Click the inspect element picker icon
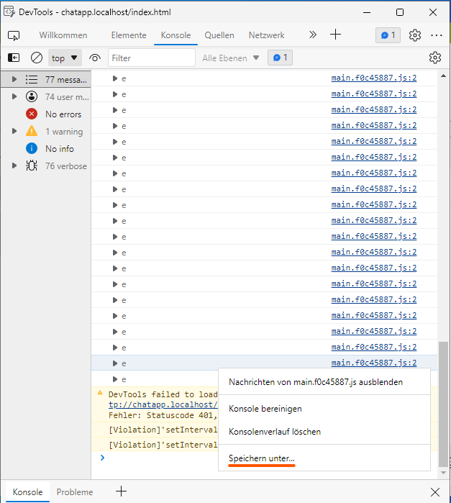This screenshot has height=503, width=451. 14,35
